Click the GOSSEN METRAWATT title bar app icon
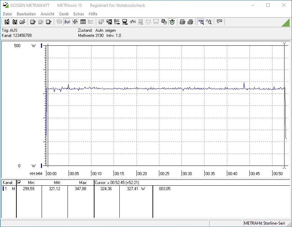This screenshot has height=227, width=292. click(x=6, y=5)
